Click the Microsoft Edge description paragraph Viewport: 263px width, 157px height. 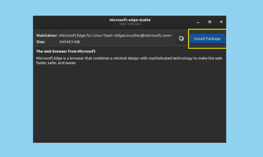coord(129,60)
